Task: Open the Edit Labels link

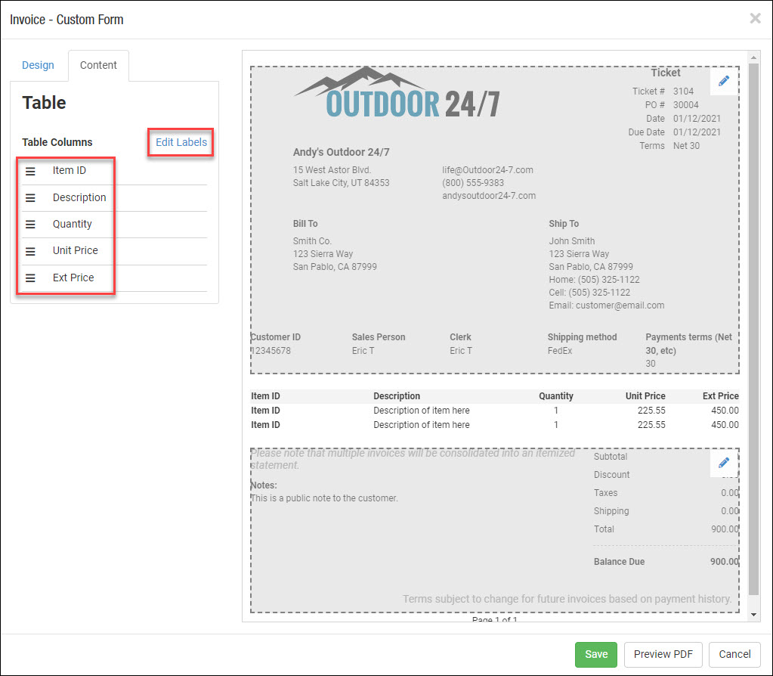Action: (x=181, y=142)
